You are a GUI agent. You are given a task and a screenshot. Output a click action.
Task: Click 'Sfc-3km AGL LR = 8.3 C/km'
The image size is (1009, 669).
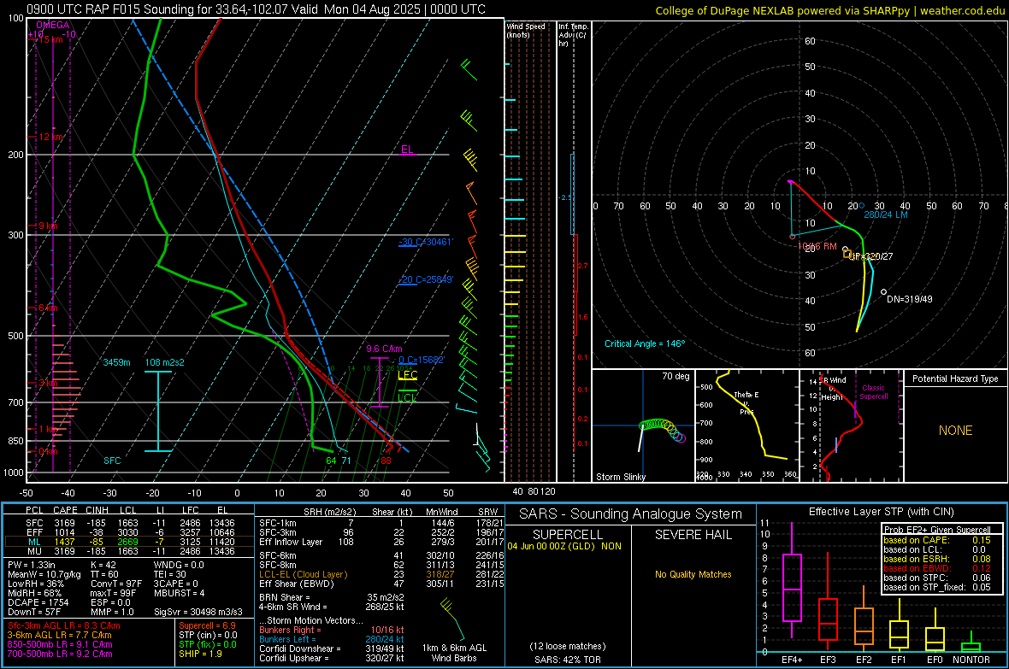[x=64, y=625]
